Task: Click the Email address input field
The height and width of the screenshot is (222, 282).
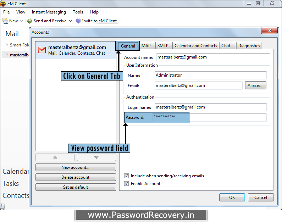Action: (x=198, y=85)
